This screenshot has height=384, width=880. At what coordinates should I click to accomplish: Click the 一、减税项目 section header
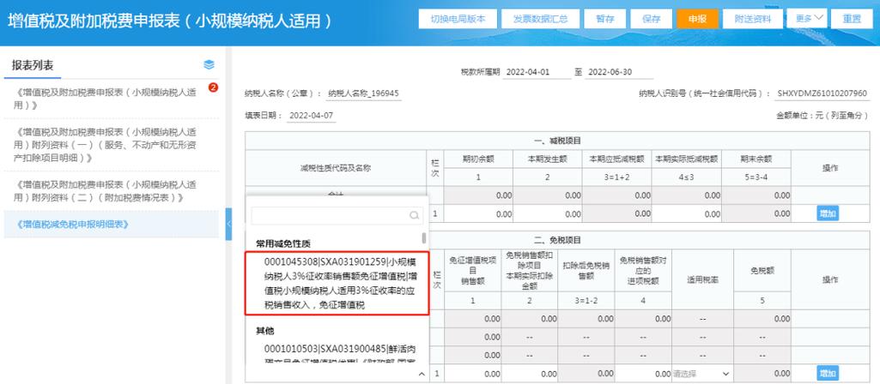(x=557, y=141)
